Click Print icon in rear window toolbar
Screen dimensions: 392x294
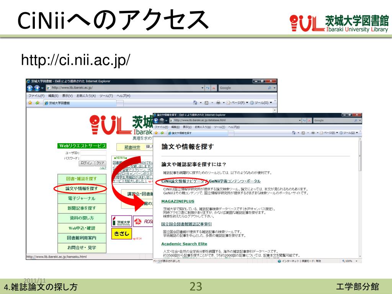click(218, 103)
